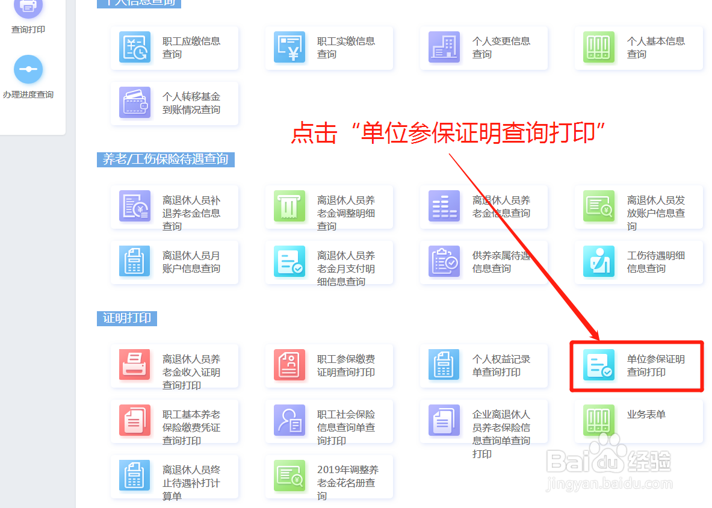Open 2019年调整养老金花名册查询 text
Viewport: 712px width, 508px height.
(x=348, y=483)
